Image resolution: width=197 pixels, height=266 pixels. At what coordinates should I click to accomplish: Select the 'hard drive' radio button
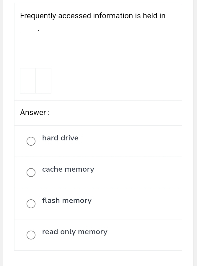(31, 141)
